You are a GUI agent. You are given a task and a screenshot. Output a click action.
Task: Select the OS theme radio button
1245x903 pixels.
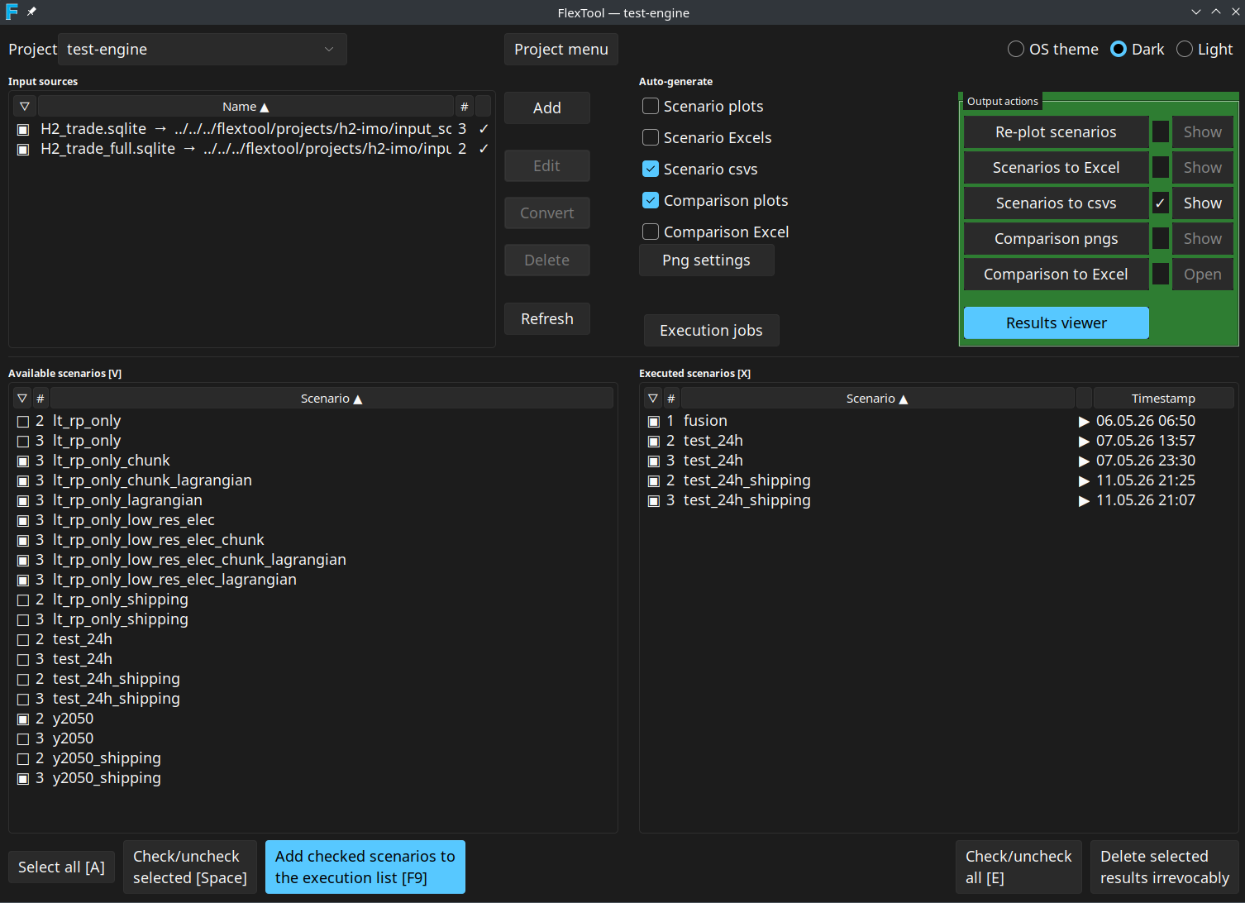[x=1016, y=49]
